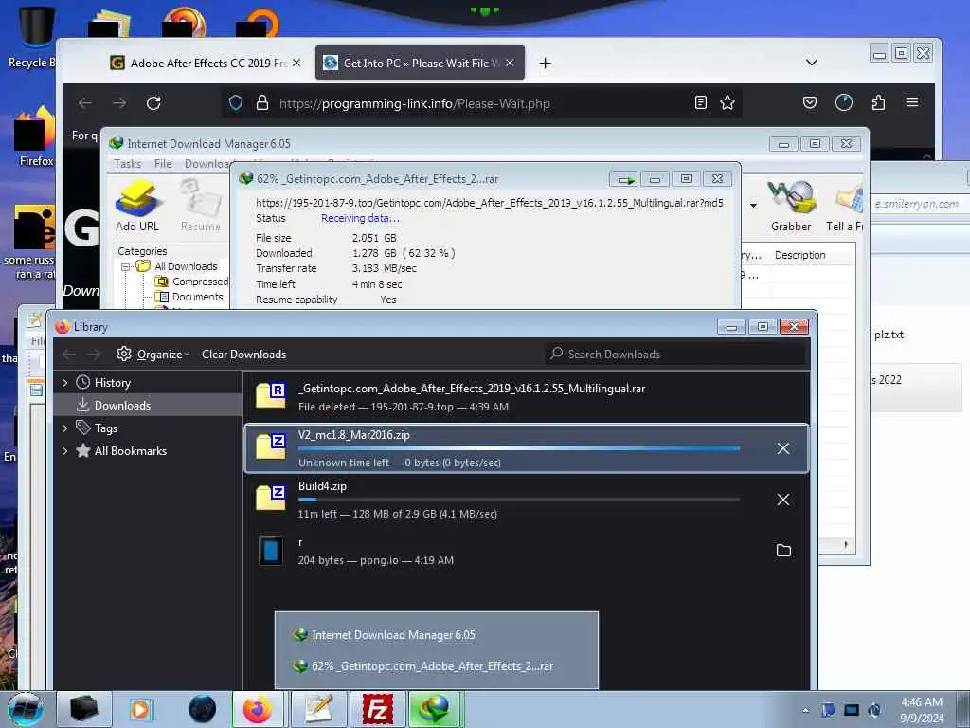Open the Organize menu in Library

coord(153,355)
